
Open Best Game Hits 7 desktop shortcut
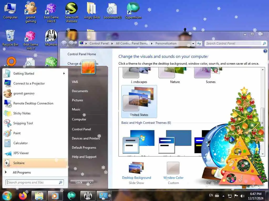coord(30,40)
